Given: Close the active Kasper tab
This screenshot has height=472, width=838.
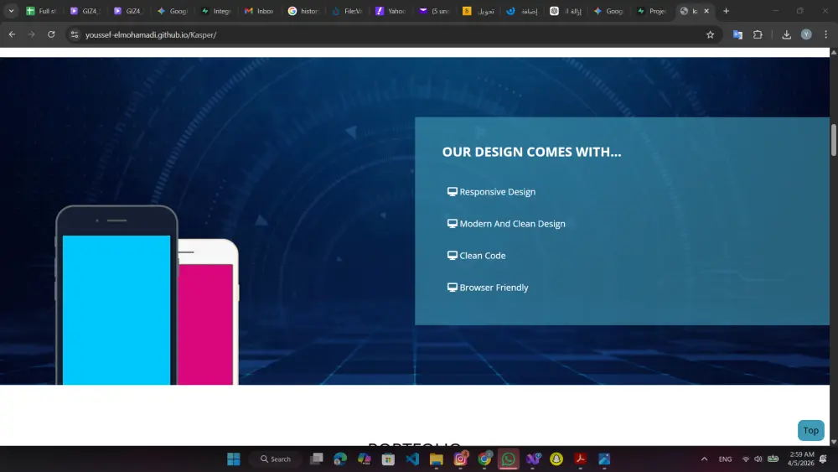Looking at the screenshot, I should pyautogui.click(x=706, y=11).
